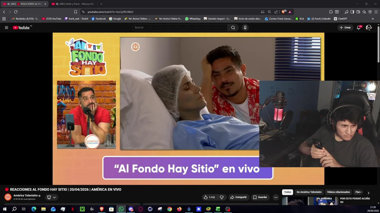Toggle the browser sidebar panel

[x=352, y=12]
